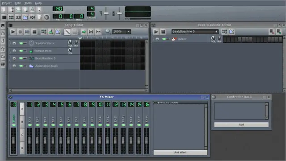Screen dimensions: 286x161
Task: Open Kicker track actions gear menu
Action: click(157, 39)
